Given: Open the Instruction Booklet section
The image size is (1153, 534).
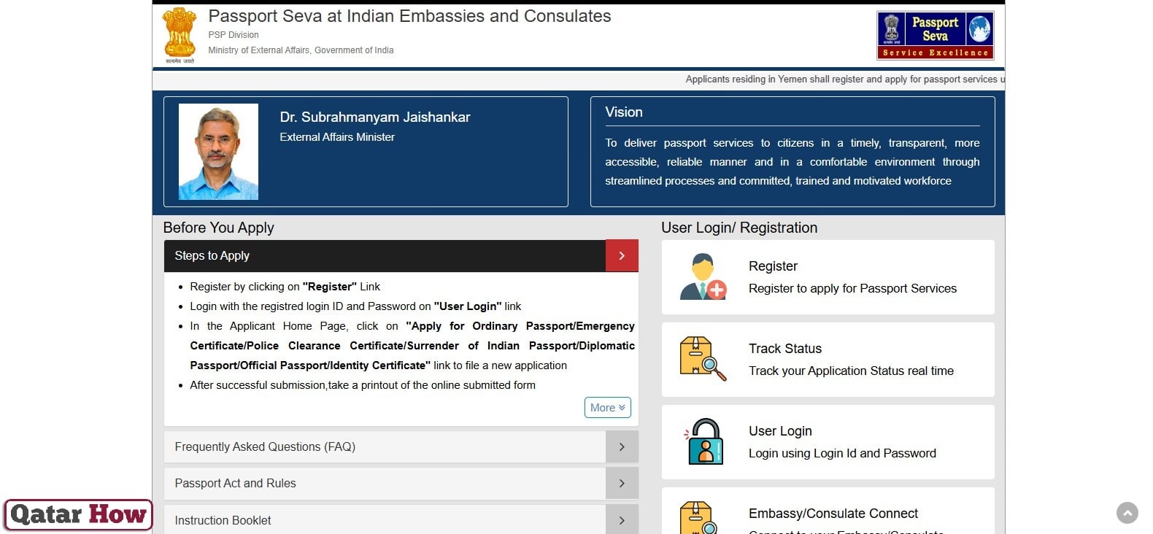Looking at the screenshot, I should pyautogui.click(x=401, y=520).
